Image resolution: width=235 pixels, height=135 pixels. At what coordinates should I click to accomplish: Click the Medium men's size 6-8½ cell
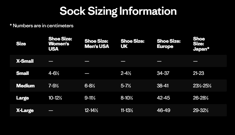(90, 86)
